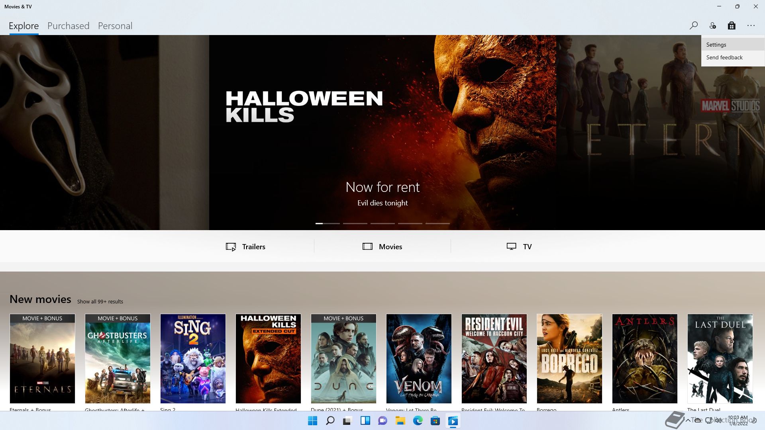Click Movies & TV taskbar icon
This screenshot has width=765, height=430.
pyautogui.click(x=453, y=421)
